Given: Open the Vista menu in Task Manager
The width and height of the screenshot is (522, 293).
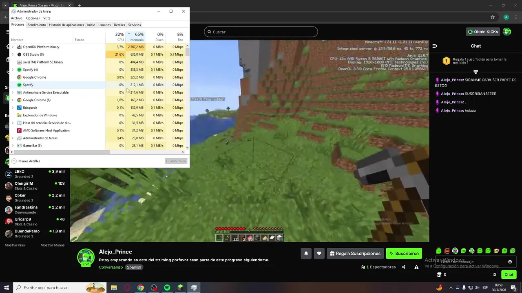Looking at the screenshot, I should pos(47,18).
